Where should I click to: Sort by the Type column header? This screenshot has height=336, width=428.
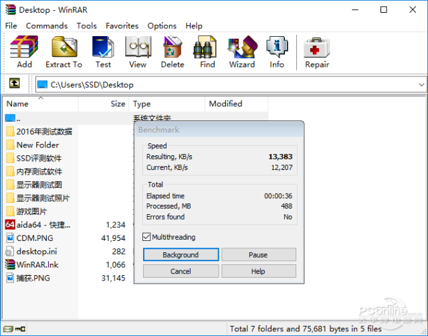(167, 104)
